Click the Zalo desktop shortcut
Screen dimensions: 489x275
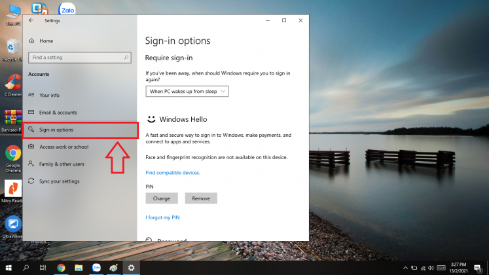(67, 9)
